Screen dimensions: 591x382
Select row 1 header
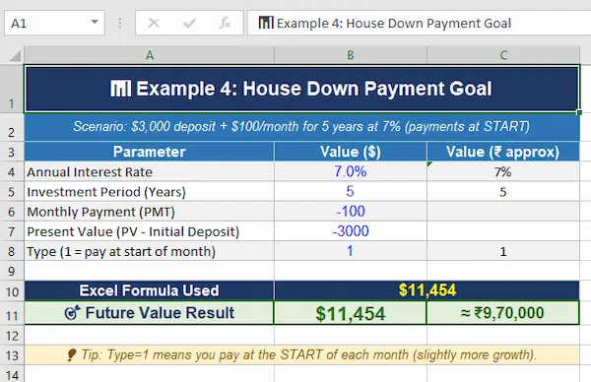click(12, 89)
